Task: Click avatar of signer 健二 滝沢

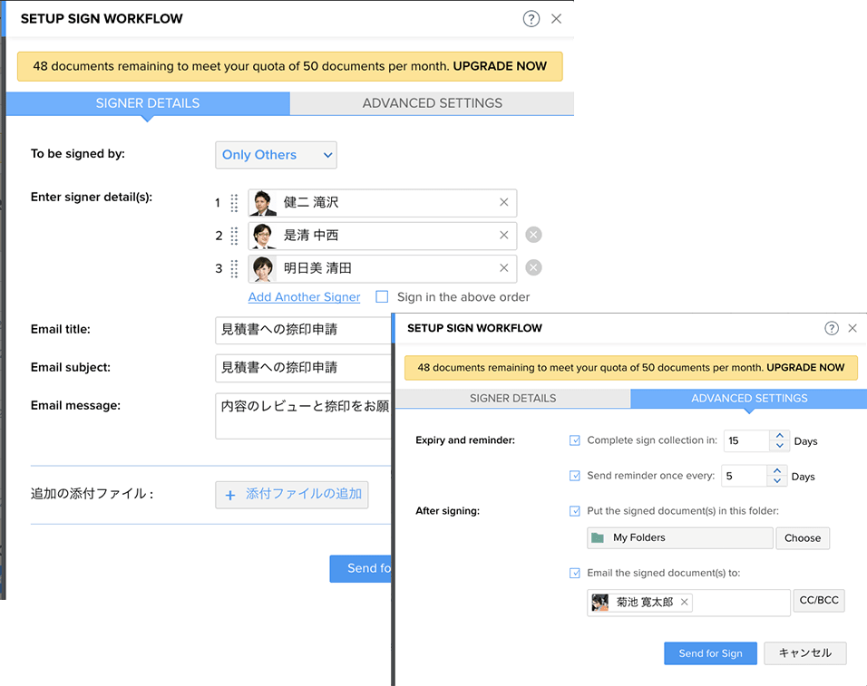Action: 263,203
